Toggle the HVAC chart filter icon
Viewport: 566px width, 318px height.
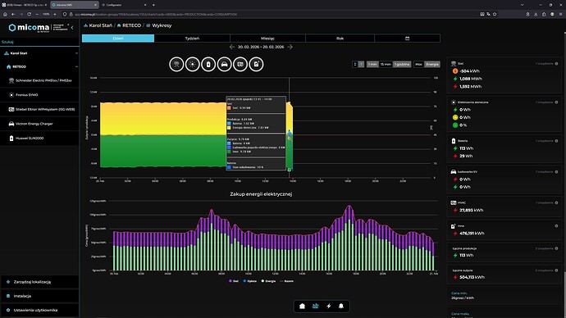coord(240,64)
